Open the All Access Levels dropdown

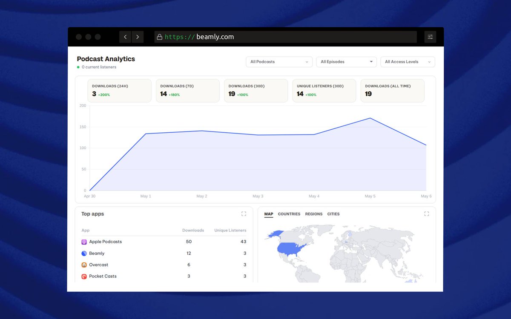[x=408, y=62]
